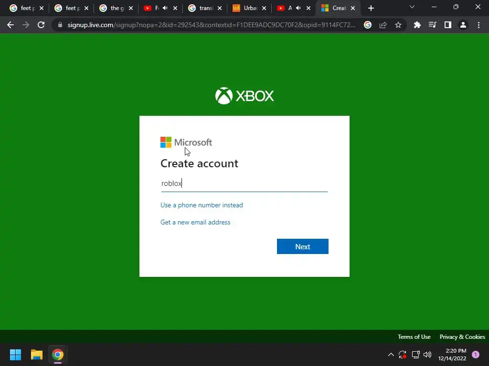Open the clock showing 2:20 PM

452,355
